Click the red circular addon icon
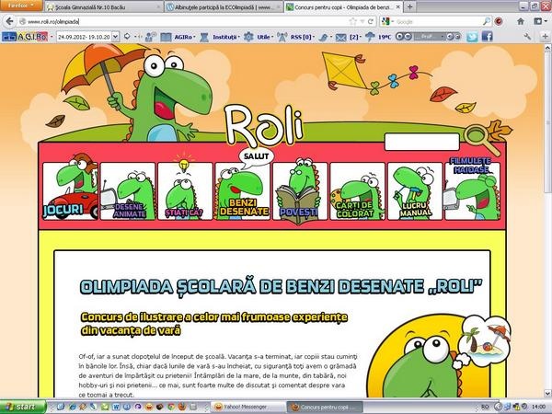Viewport: 552px width, 414px height. 499,21
